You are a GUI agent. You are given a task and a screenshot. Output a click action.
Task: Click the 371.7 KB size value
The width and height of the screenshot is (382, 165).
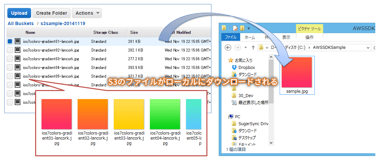click(x=135, y=76)
